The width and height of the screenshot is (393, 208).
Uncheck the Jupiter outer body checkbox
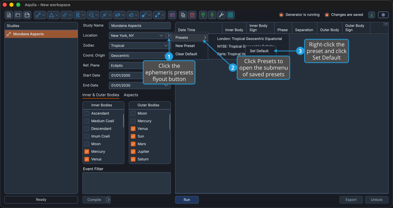(133, 152)
